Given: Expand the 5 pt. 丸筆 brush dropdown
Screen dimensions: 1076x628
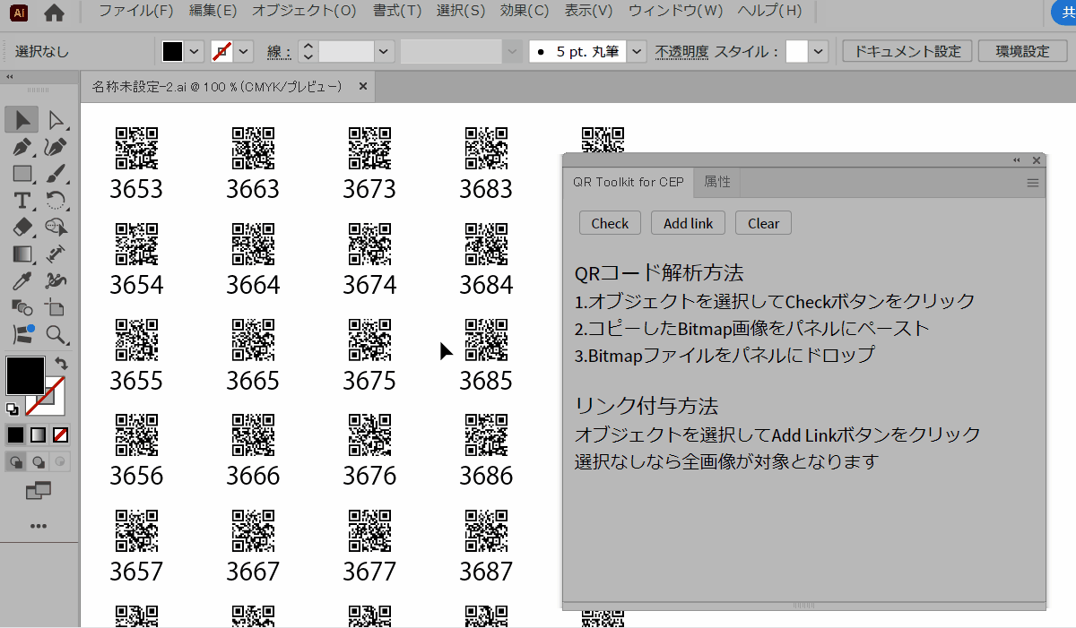Looking at the screenshot, I should coord(637,51).
